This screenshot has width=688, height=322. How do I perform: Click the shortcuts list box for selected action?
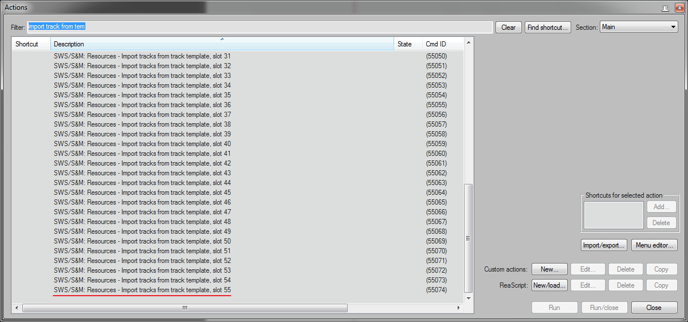(614, 215)
